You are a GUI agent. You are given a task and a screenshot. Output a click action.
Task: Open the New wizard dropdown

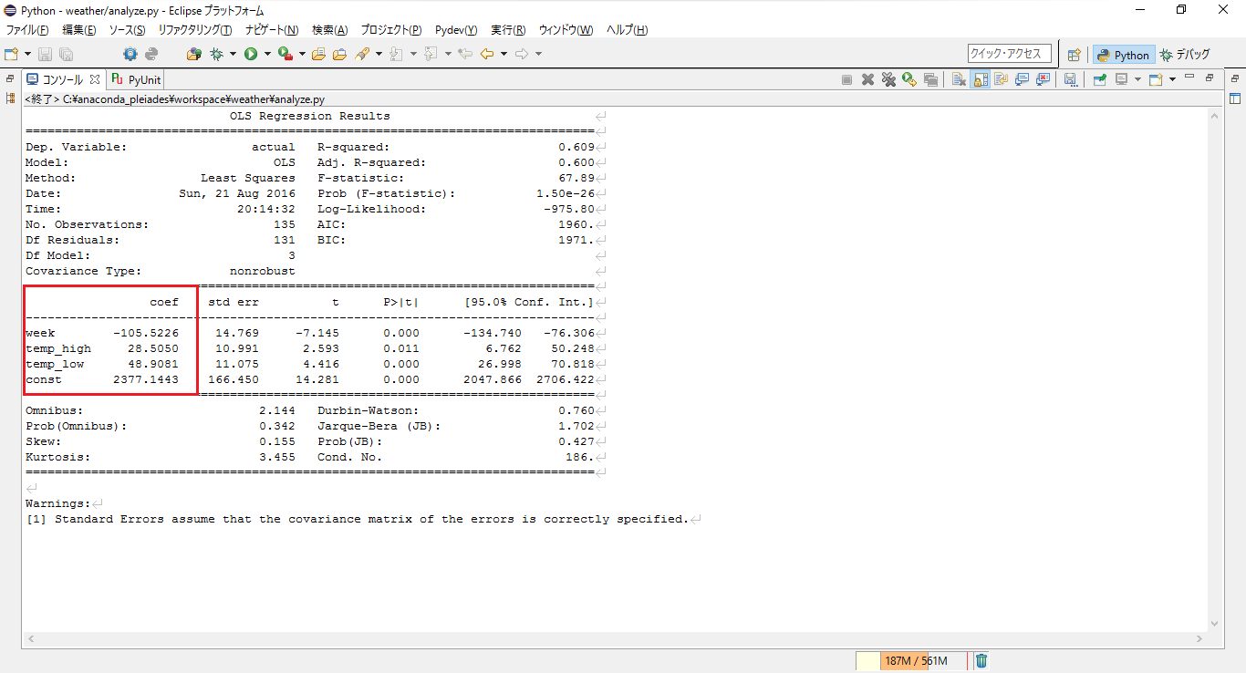point(26,53)
